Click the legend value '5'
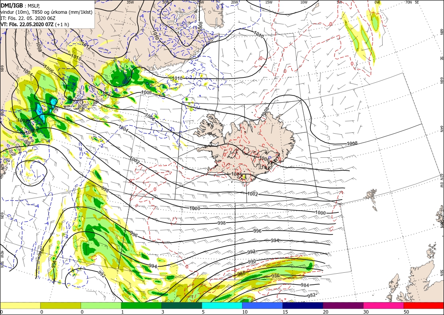 (203, 312)
